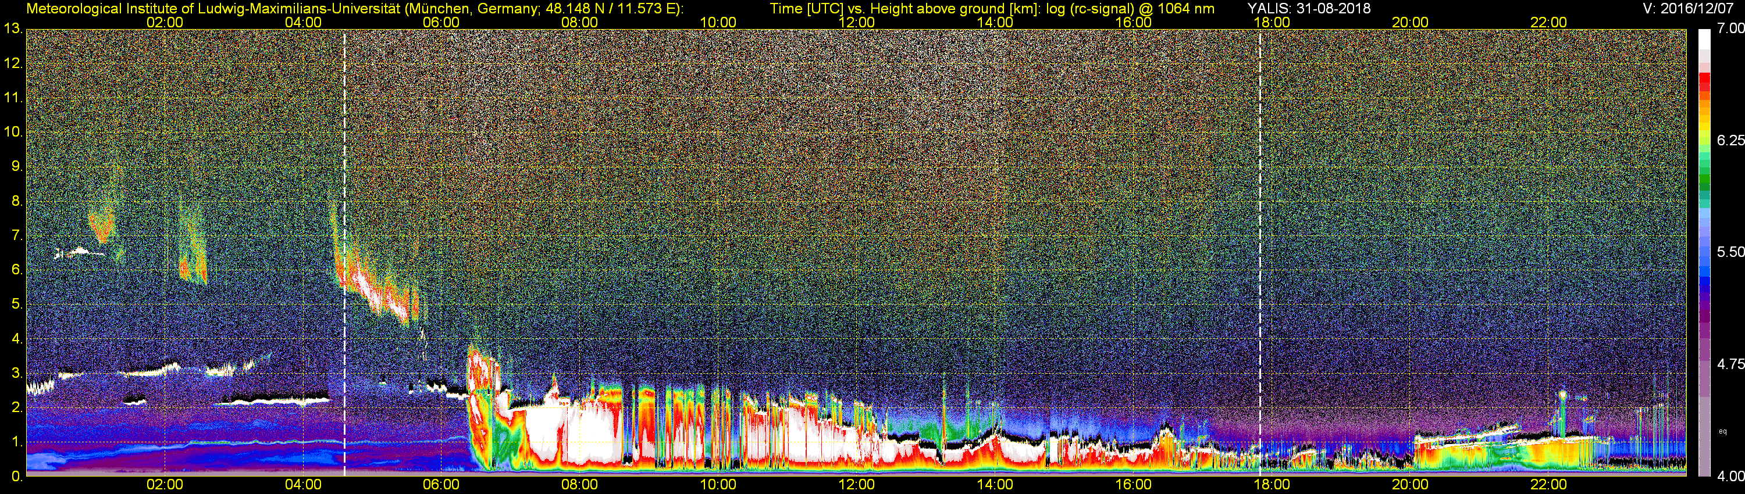The image size is (1745, 494).
Task: Click the 20:00 label on the top time axis
Action: pyautogui.click(x=1410, y=22)
